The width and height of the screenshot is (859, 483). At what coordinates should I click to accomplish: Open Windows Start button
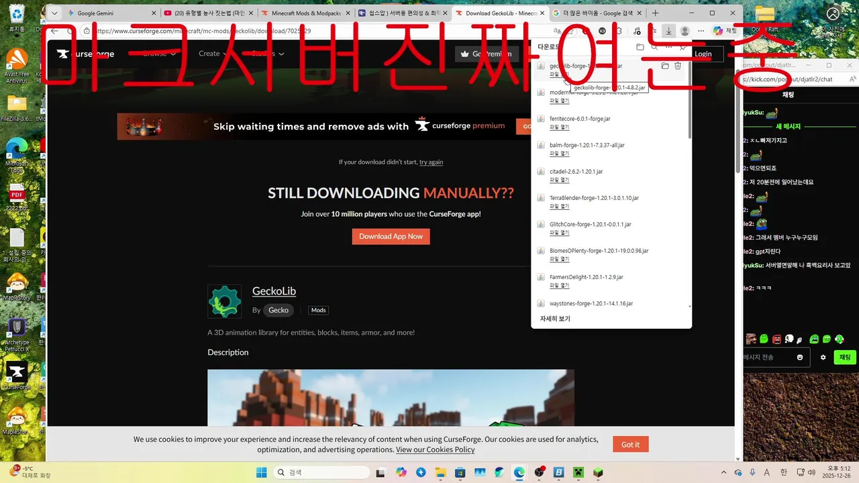[261, 472]
